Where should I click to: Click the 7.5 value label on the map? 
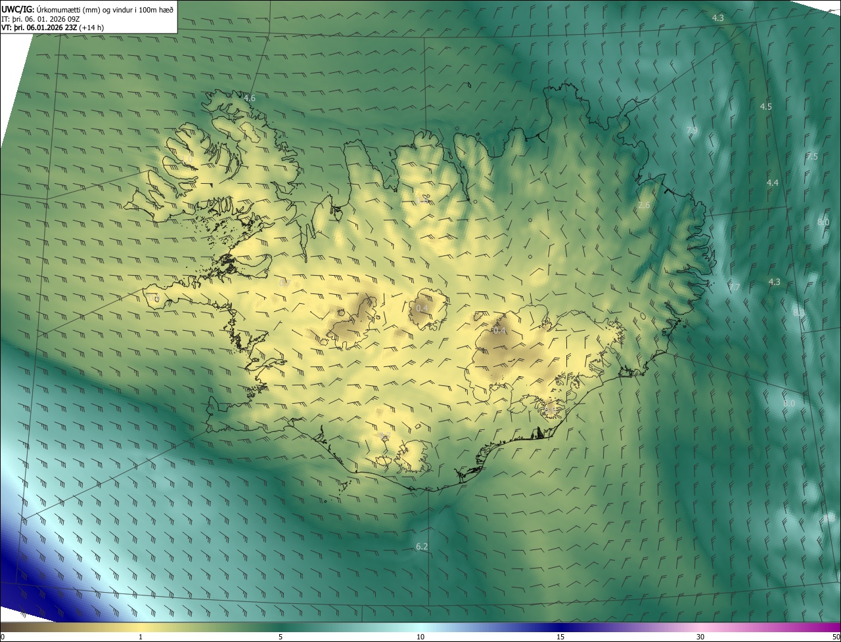click(x=812, y=156)
